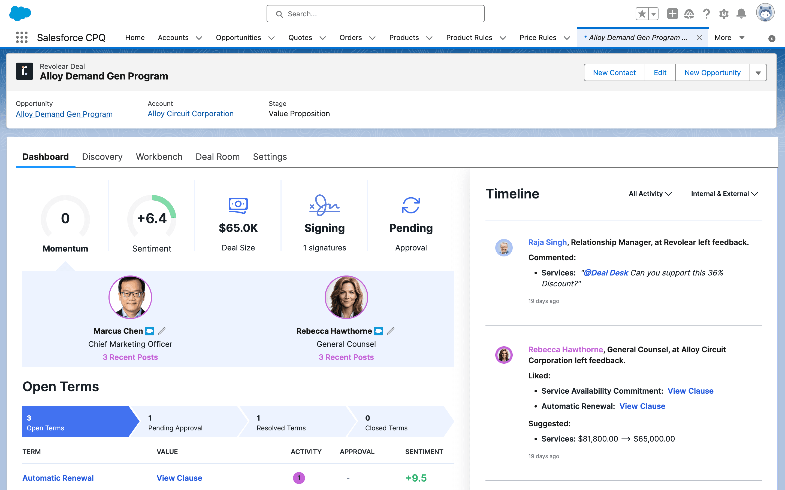Open the Alloy Circuit Corporation account link
The image size is (785, 490).
pyautogui.click(x=191, y=114)
